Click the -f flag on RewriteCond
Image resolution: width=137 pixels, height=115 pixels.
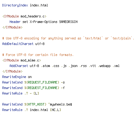[x=63, y=88]
